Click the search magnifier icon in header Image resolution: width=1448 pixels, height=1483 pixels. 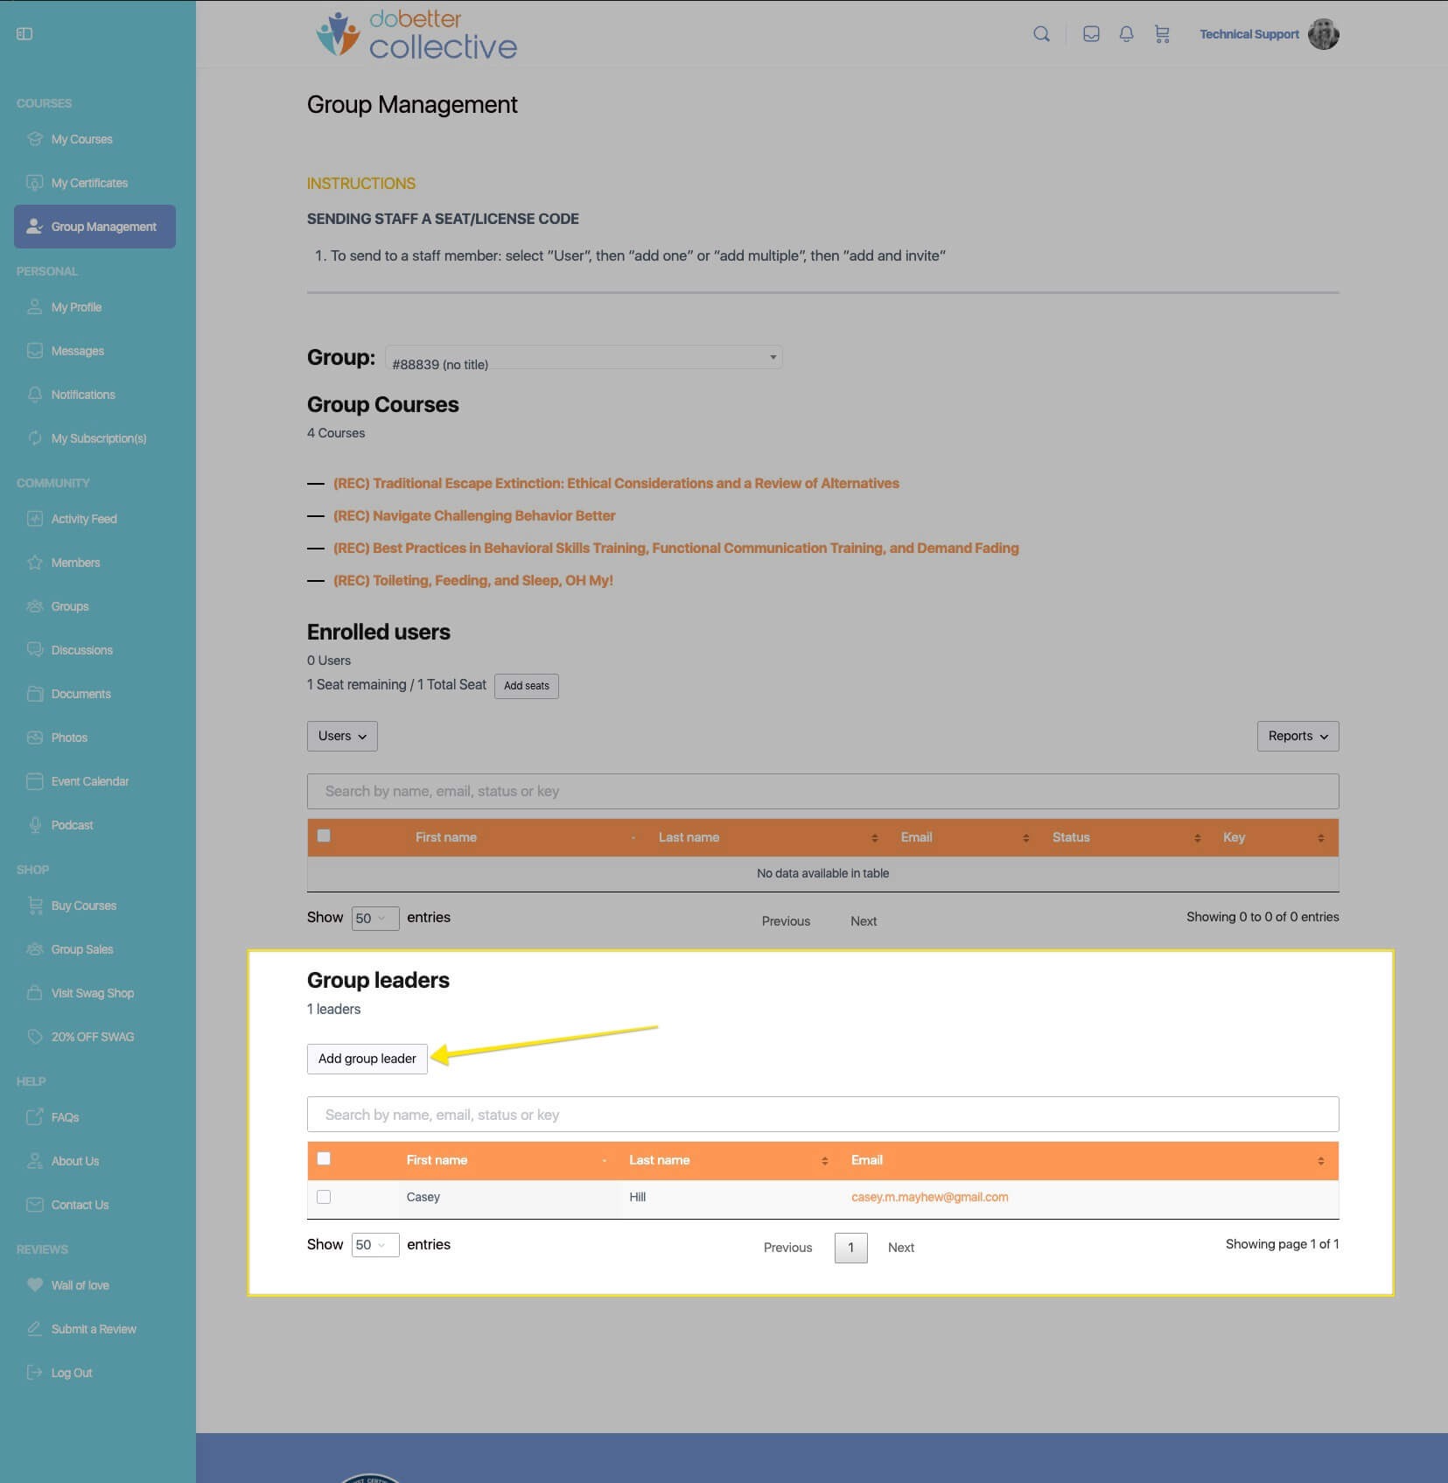point(1041,34)
